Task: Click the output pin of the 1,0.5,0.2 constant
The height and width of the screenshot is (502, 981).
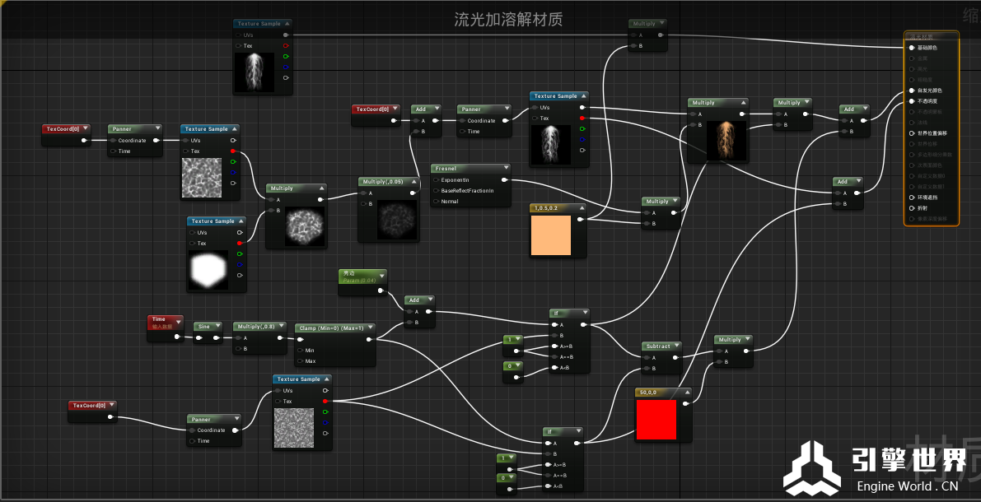Action: [x=581, y=220]
